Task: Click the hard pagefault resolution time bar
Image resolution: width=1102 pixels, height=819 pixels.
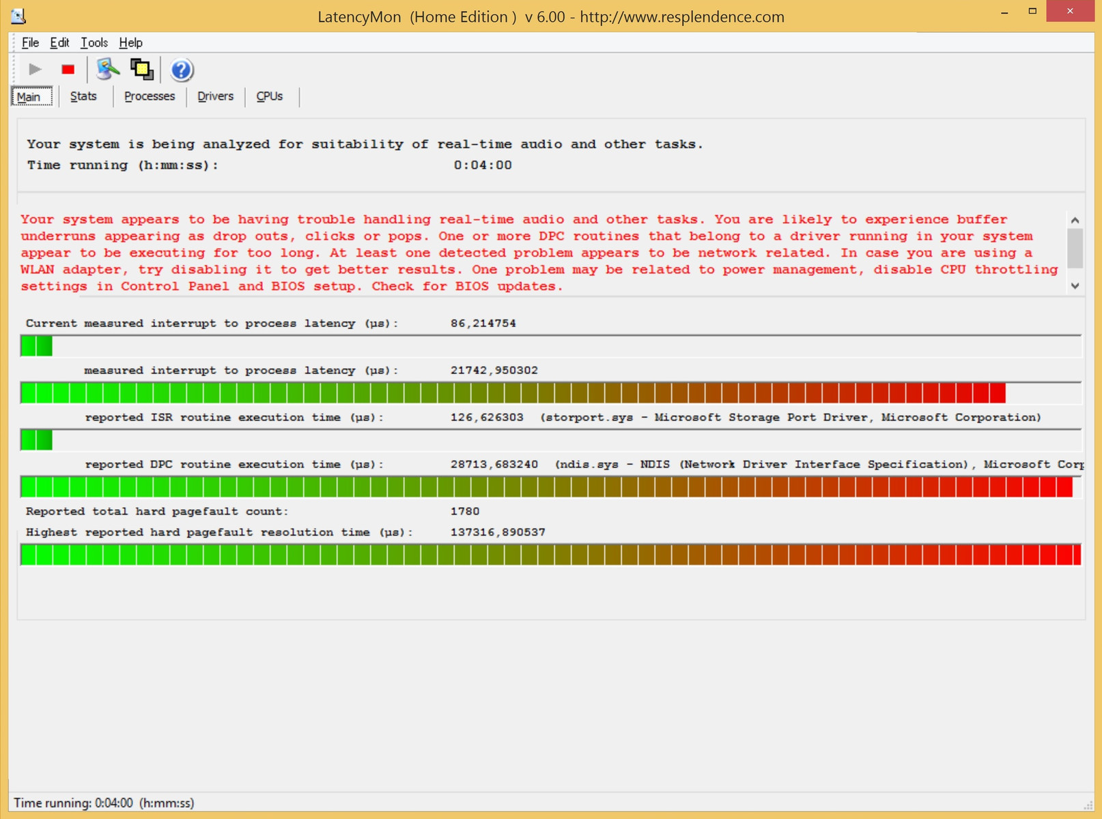Action: coord(550,555)
